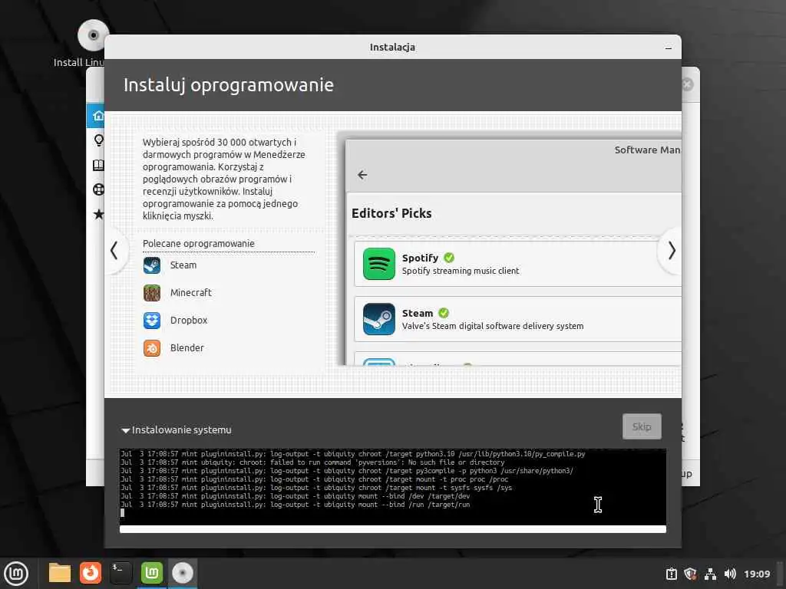Viewport: 786px width, 589px height.
Task: Open book documentation icon in welcome sidebar
Action: [x=99, y=165]
